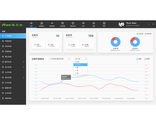Close the 24小时 time range dropdown
The width and height of the screenshot is (156, 130).
80,59
